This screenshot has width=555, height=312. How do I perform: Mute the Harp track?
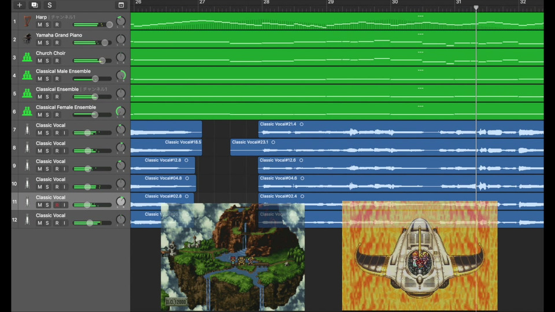[x=40, y=25]
